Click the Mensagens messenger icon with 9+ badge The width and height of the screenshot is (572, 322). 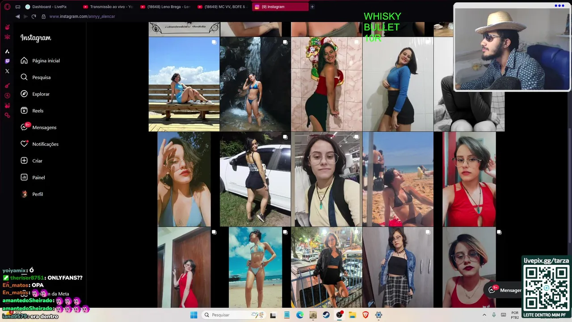(24, 127)
